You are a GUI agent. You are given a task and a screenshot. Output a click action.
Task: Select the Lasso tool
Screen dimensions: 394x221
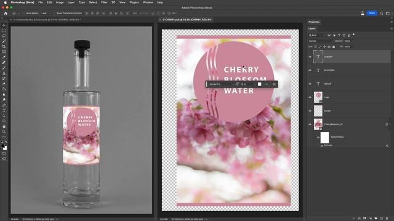(4, 36)
